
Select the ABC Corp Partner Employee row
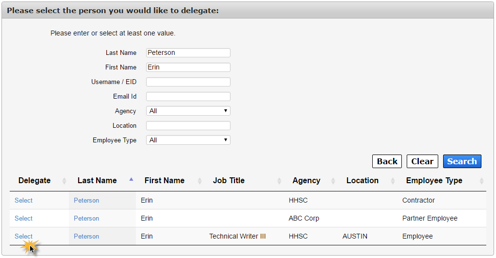(x=23, y=219)
